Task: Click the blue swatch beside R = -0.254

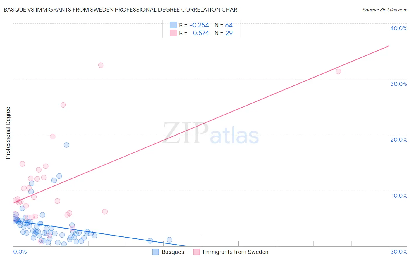Action: (173, 25)
